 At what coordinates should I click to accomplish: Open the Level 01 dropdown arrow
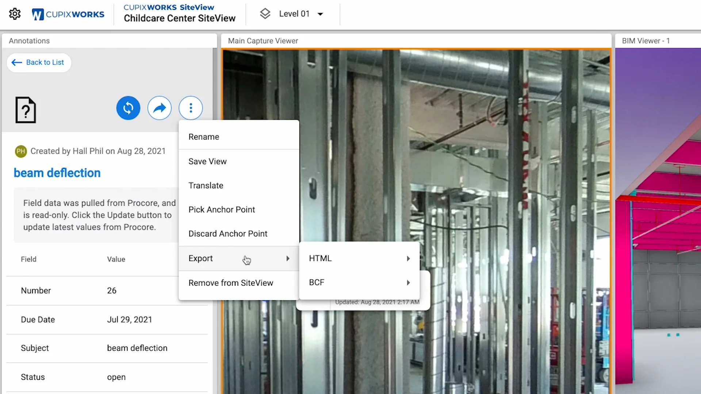click(x=320, y=14)
